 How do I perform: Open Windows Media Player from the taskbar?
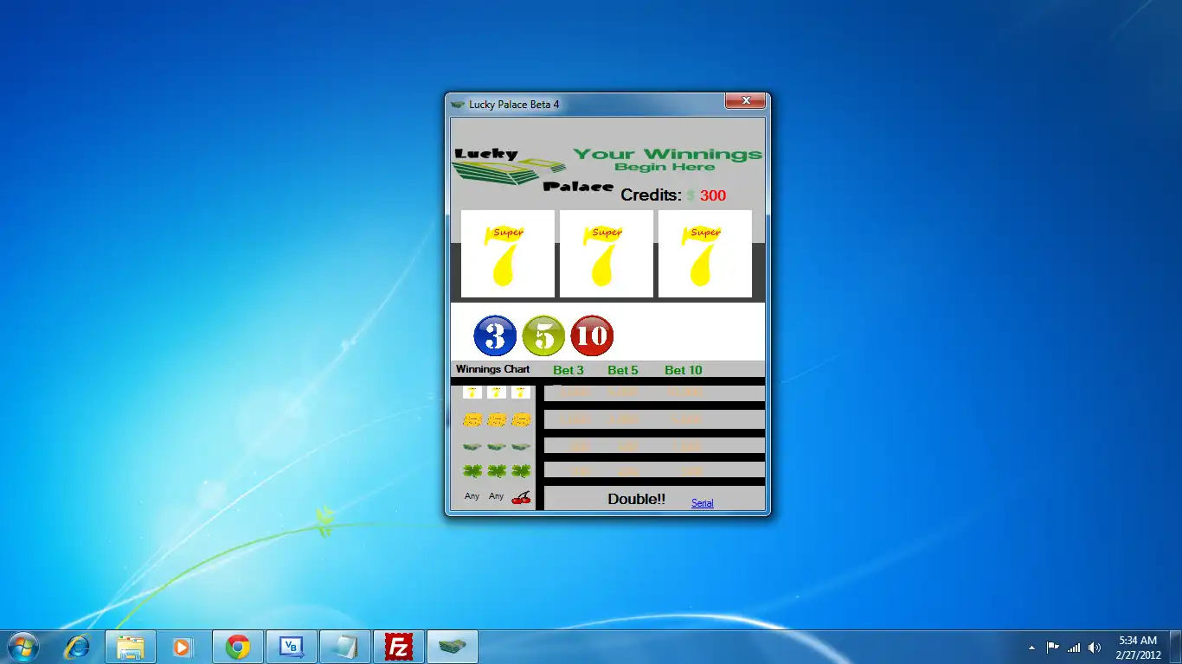tap(182, 647)
